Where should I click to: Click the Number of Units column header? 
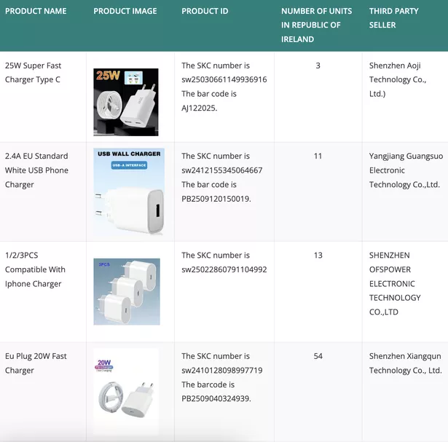pyautogui.click(x=316, y=25)
